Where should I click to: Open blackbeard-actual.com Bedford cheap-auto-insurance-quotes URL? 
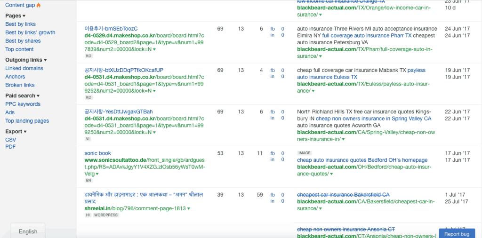364,170
